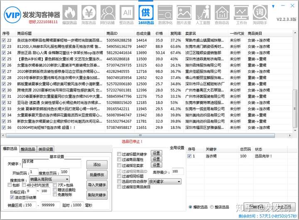299x220 pixels.
Task: Switch to the 类目设置 tab
Action: [46, 149]
